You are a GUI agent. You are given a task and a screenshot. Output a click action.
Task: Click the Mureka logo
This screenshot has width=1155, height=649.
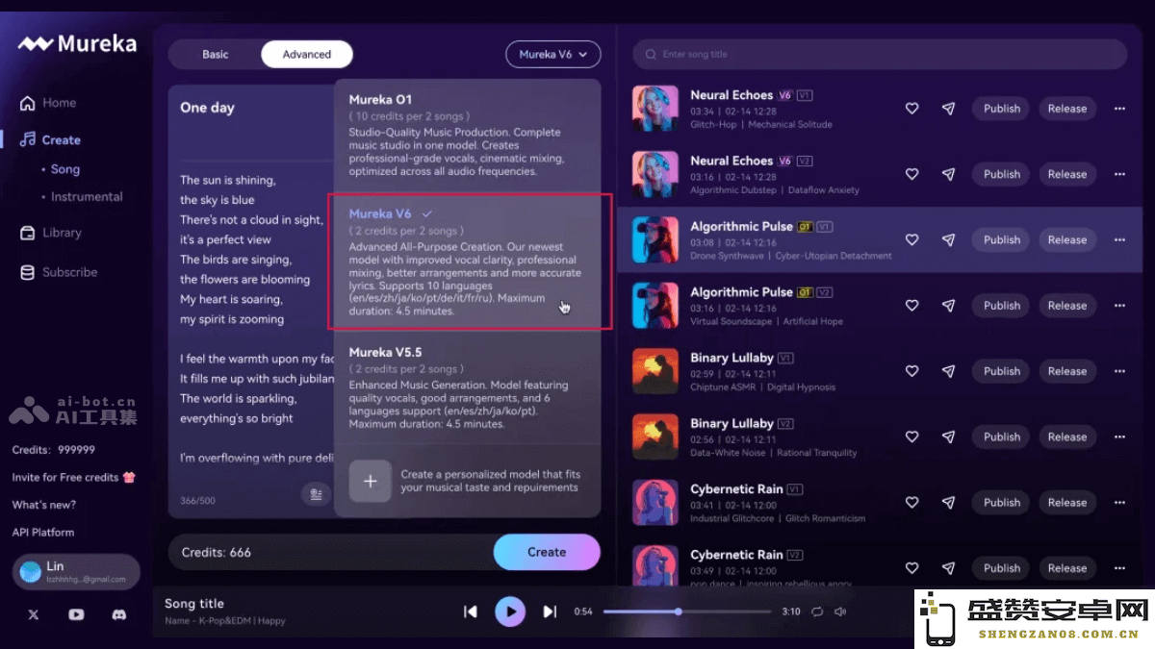(x=77, y=43)
